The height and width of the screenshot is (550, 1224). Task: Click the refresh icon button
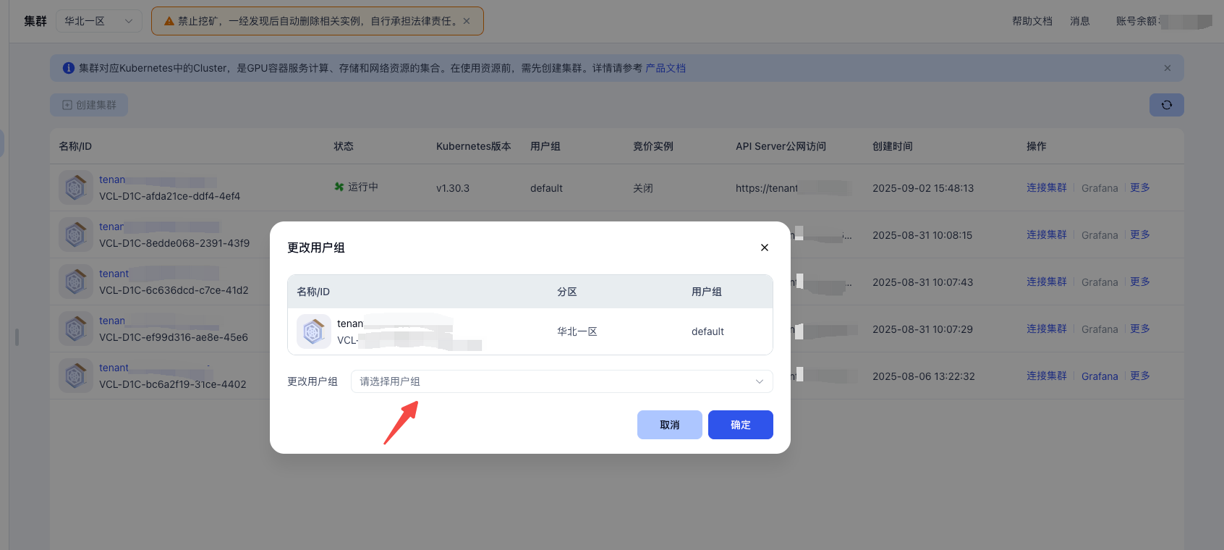coord(1167,105)
